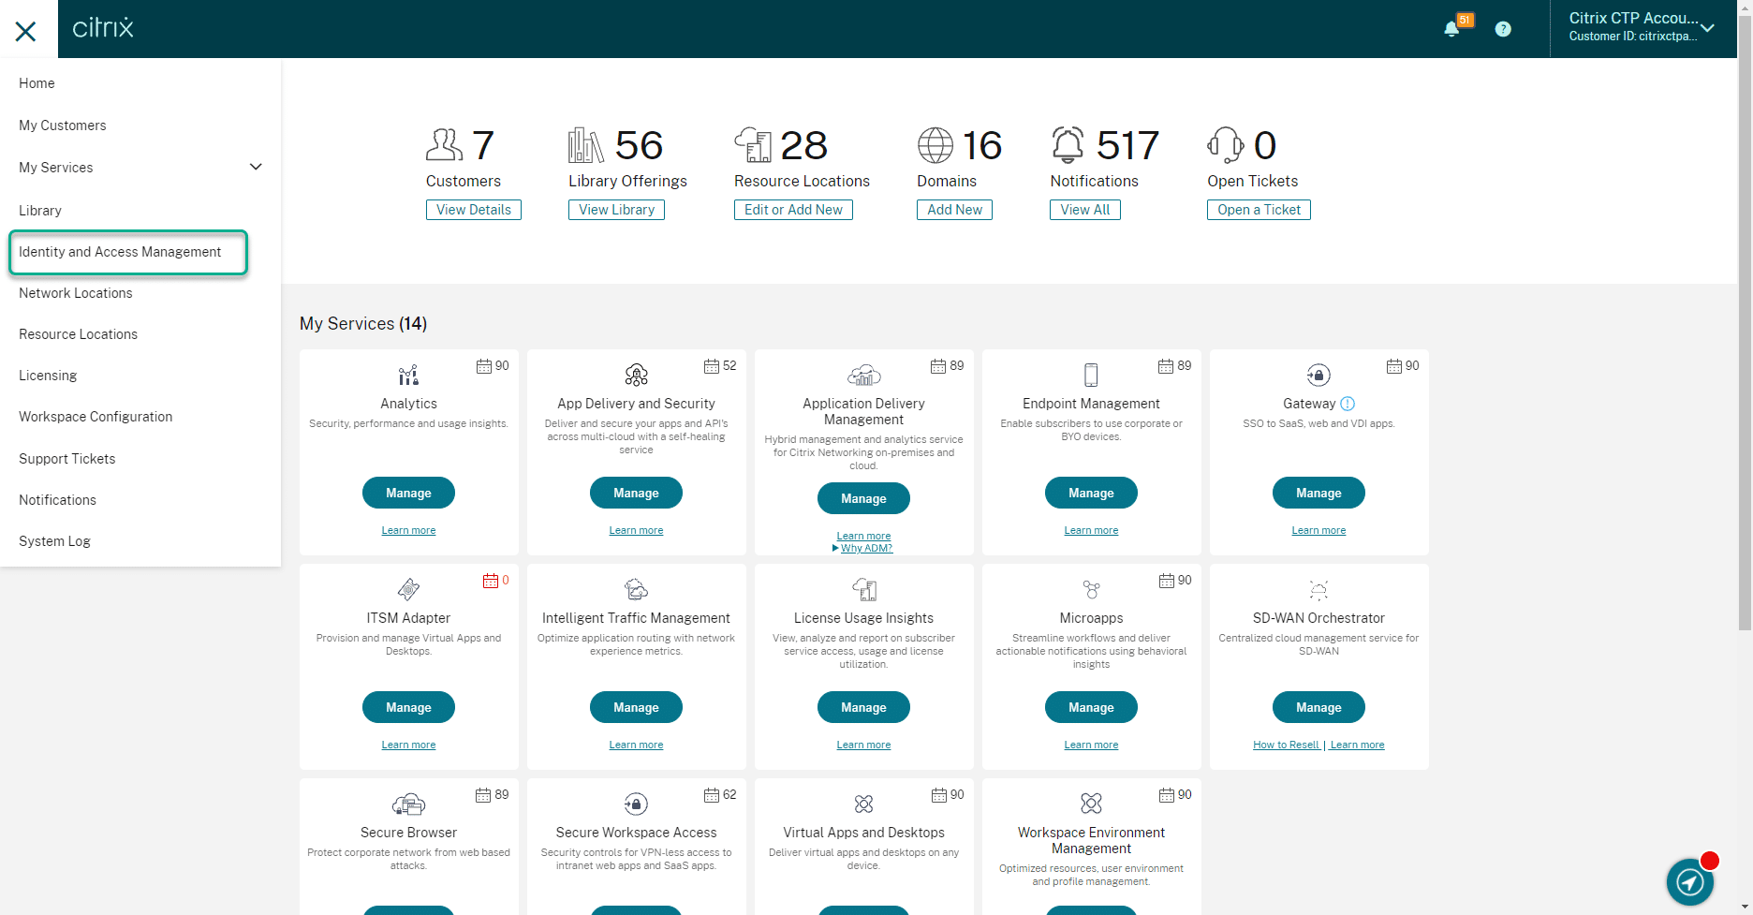1753x915 pixels.
Task: Click Virtual Apps and Desktops icon
Action: [863, 804]
